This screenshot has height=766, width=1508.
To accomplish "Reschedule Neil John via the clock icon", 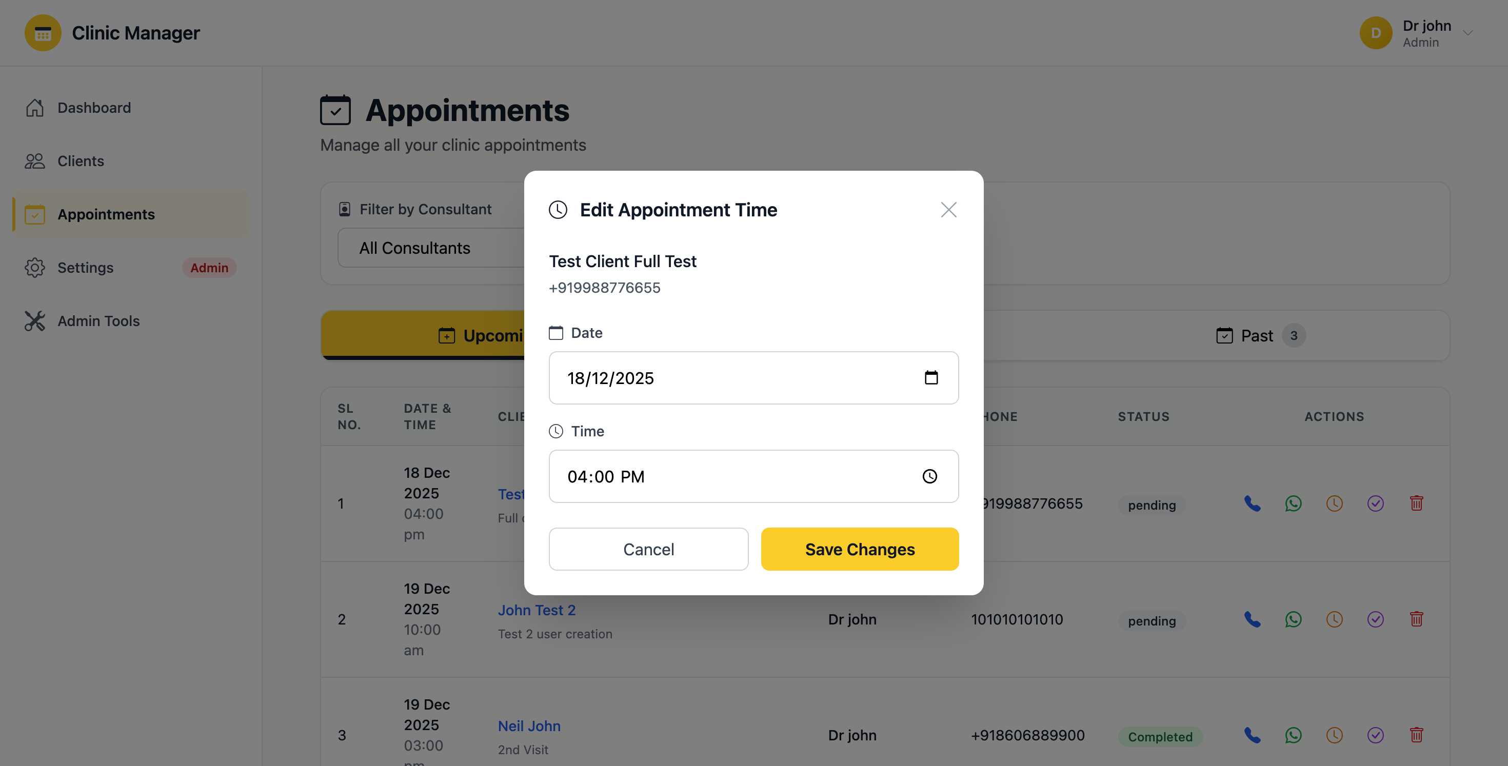I will pos(1334,735).
